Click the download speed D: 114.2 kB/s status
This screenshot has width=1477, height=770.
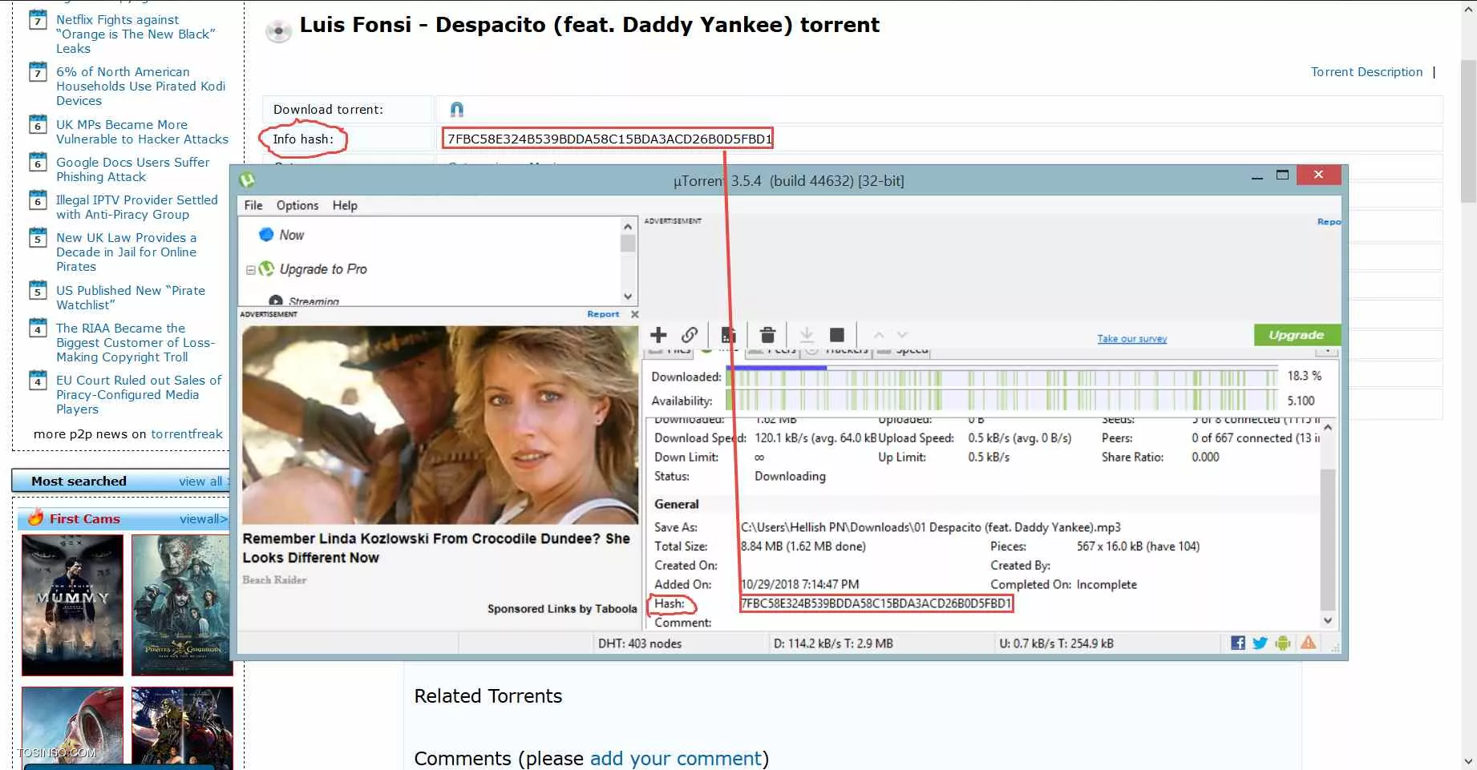click(x=833, y=643)
